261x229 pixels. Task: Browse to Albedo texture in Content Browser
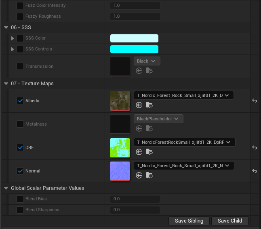point(149,105)
